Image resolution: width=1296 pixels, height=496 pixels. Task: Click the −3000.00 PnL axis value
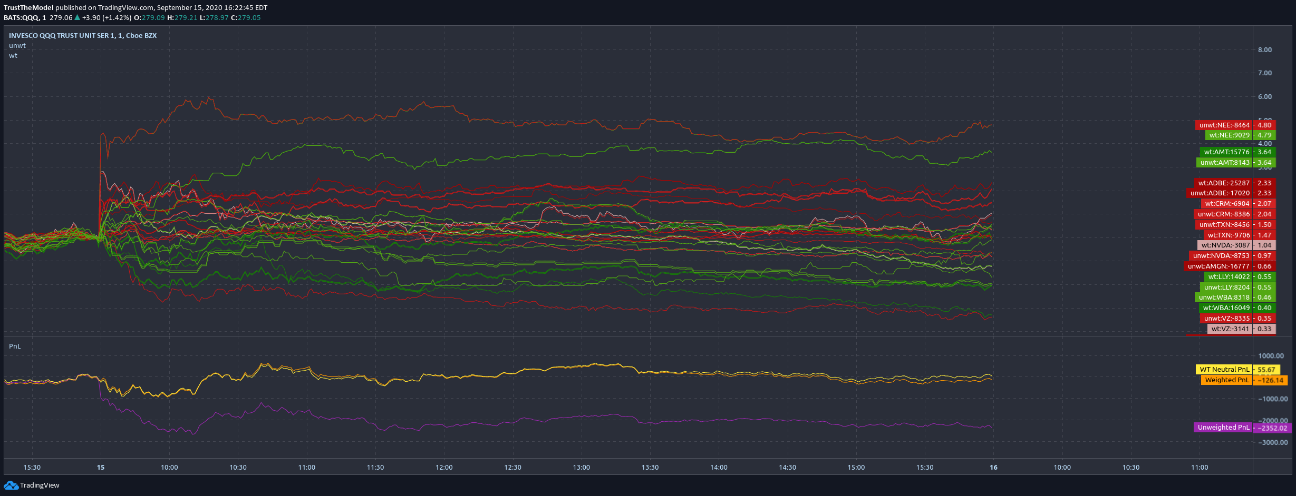(1273, 442)
